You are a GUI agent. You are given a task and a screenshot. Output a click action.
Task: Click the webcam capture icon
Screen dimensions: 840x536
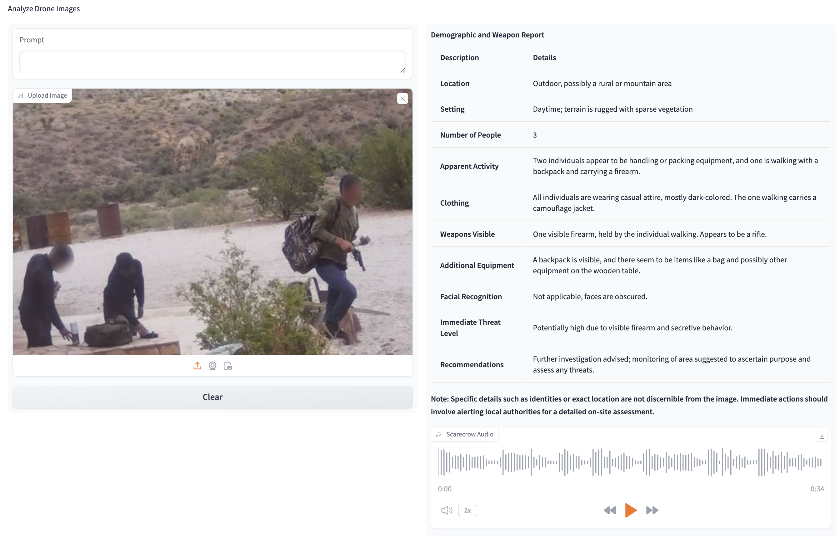(212, 366)
